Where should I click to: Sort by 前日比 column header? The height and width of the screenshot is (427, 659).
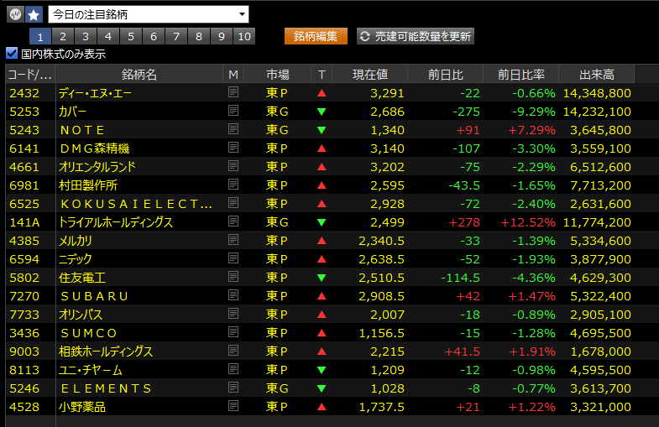(446, 75)
